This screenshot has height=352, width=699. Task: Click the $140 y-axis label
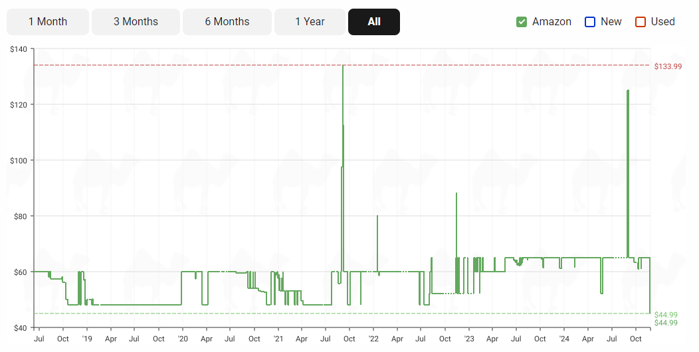[19, 49]
